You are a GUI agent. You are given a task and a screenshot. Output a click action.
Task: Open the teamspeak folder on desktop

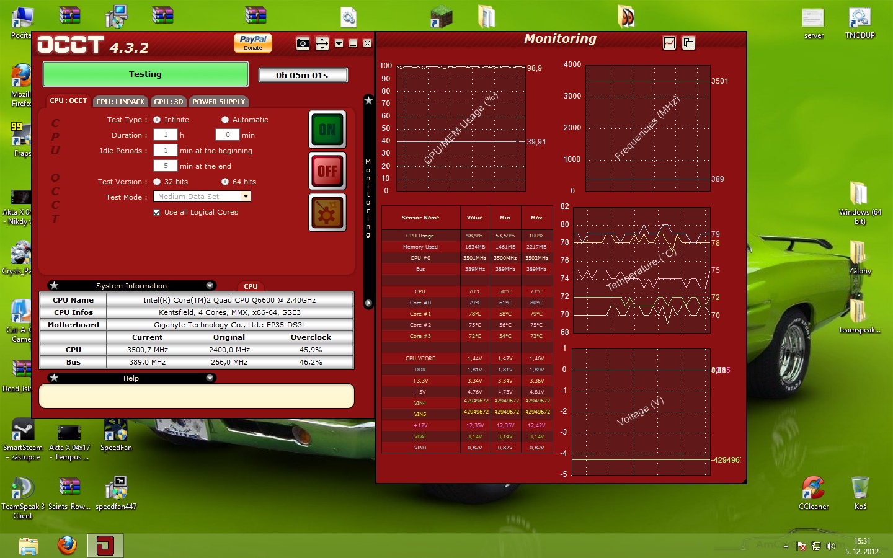(860, 317)
